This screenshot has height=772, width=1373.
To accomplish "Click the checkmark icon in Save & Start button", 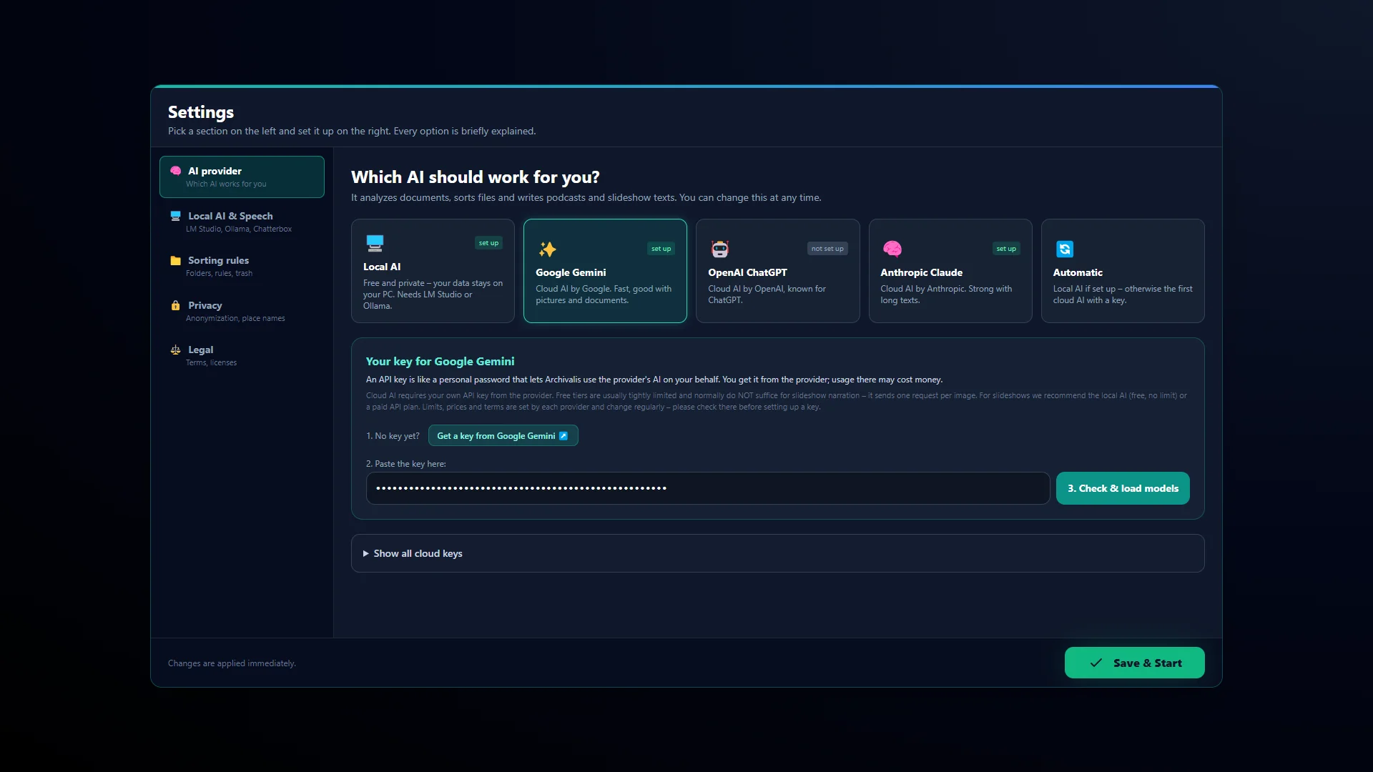I will (1096, 663).
